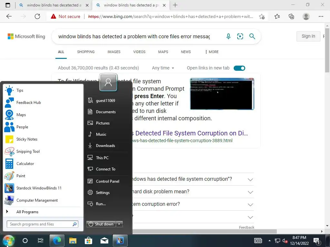Switch to the IMAGES results tab
Viewport: 330px width, 247px height.
[114, 52]
